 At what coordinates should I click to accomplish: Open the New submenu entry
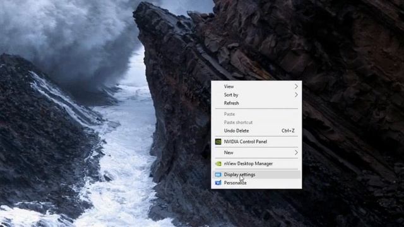(256, 153)
